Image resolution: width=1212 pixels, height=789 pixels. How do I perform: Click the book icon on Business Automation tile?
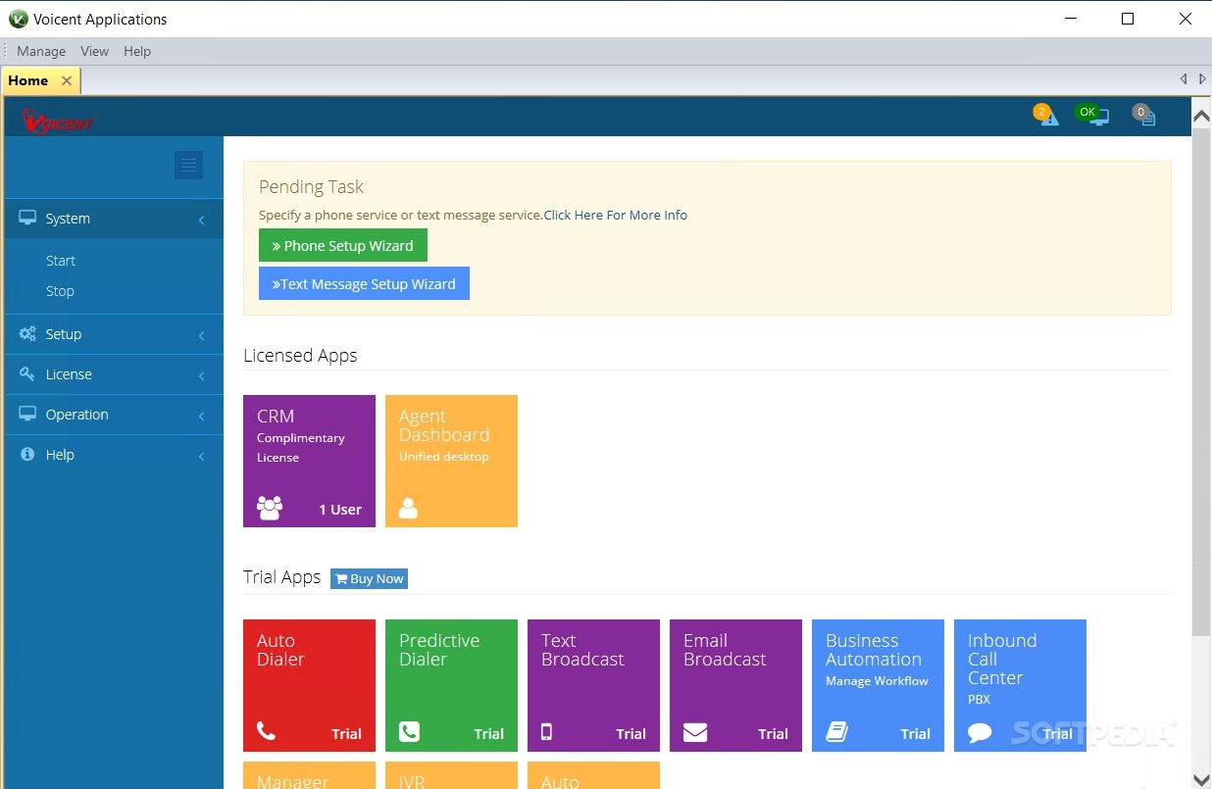[x=836, y=731]
